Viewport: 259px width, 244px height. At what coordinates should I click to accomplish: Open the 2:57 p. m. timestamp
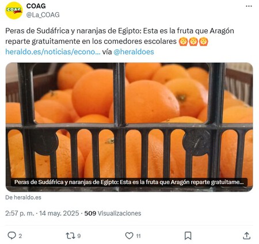tap(20, 213)
